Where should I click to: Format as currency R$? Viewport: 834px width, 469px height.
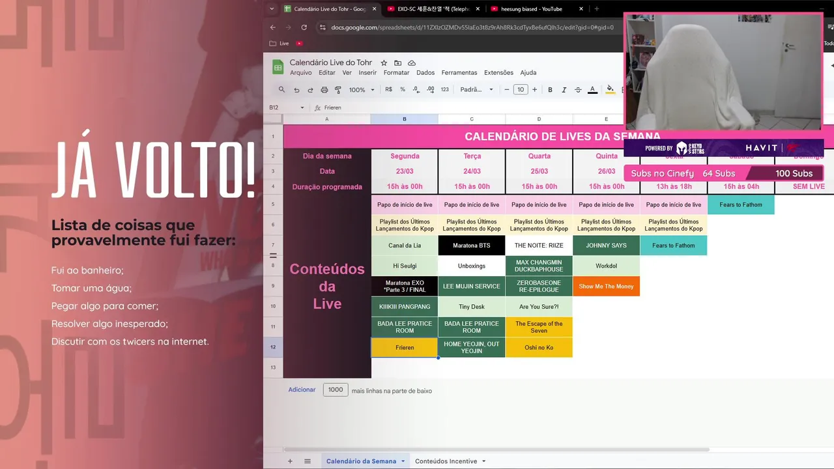coord(388,90)
